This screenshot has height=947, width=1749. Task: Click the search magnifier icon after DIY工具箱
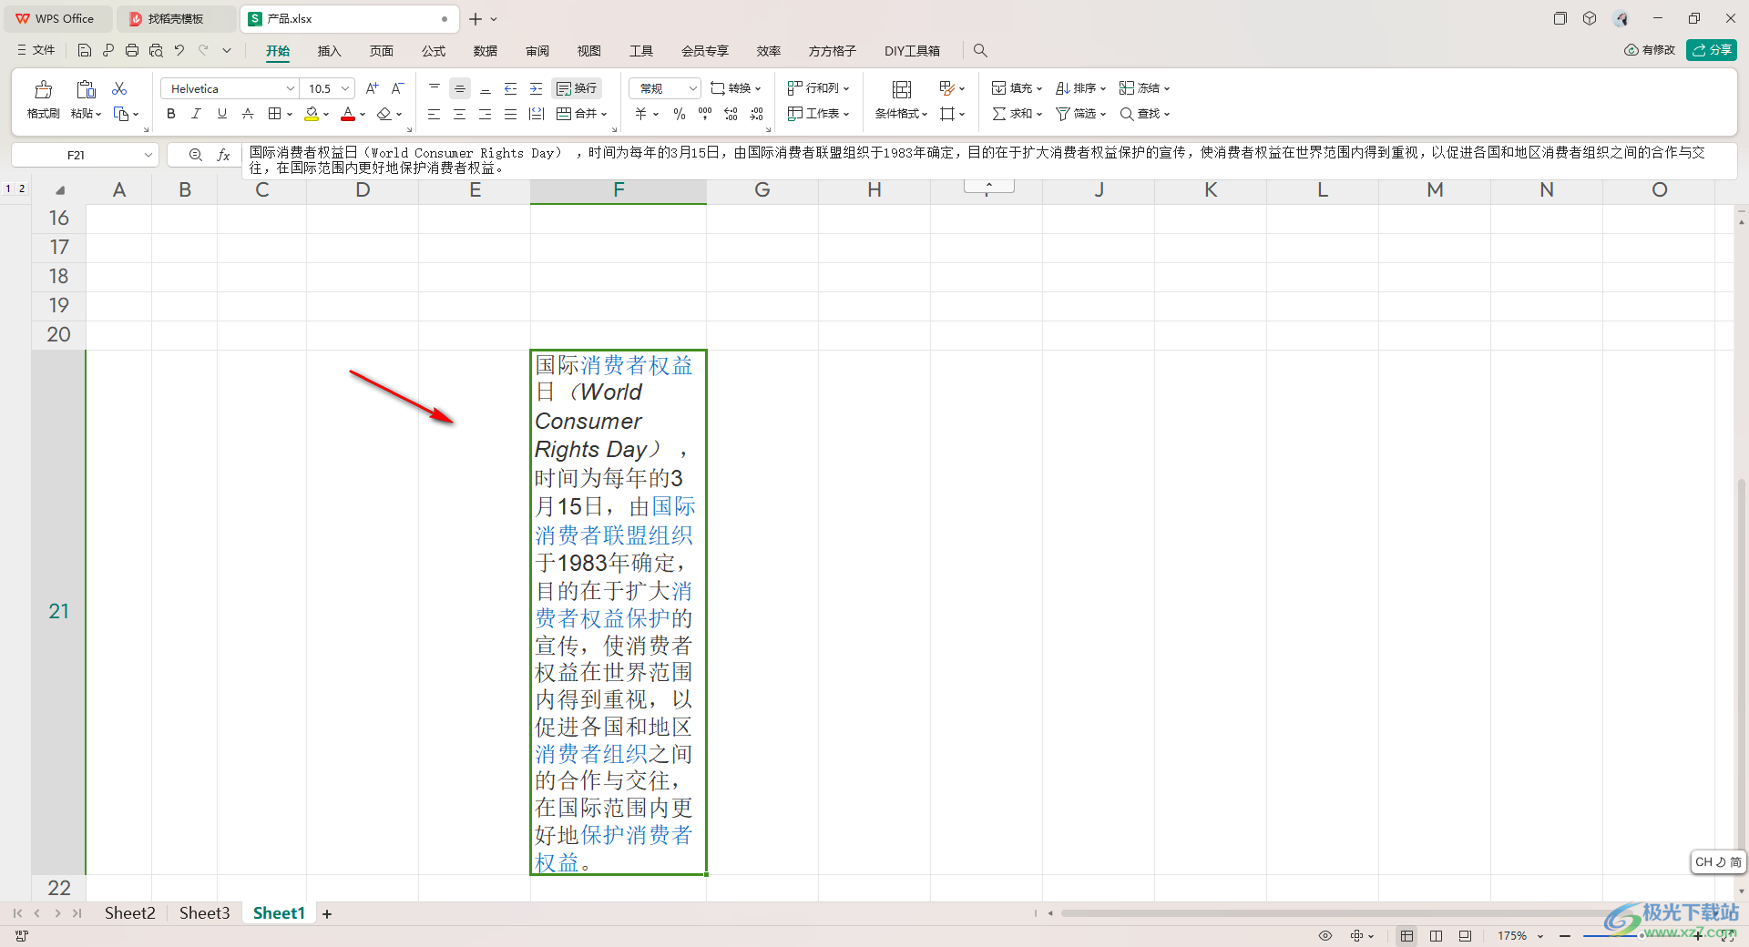[980, 51]
